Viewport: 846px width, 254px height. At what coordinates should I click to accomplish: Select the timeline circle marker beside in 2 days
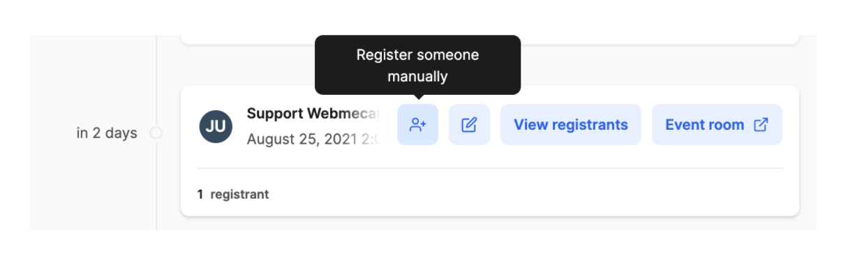coord(156,133)
